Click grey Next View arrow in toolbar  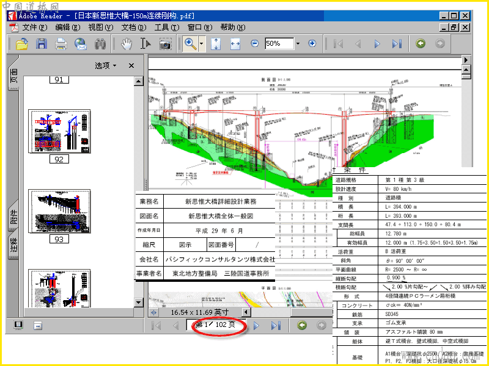click(x=440, y=43)
